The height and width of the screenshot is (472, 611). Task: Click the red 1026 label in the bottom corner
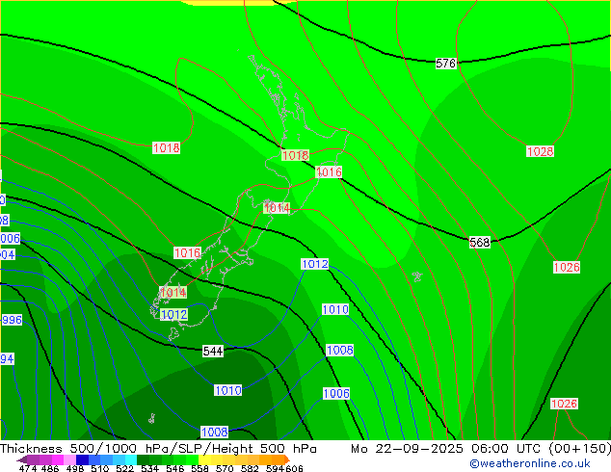(x=564, y=404)
